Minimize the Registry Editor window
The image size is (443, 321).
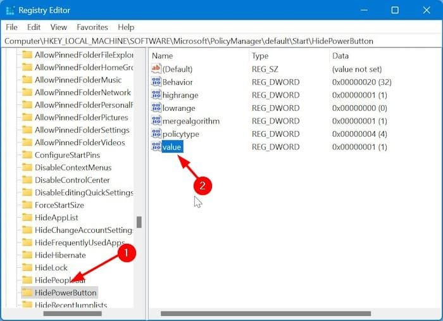(x=364, y=10)
